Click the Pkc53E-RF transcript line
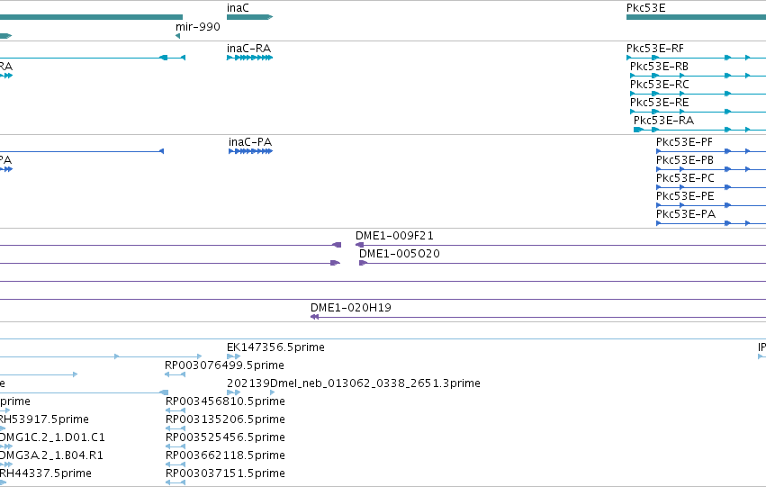 pos(696,58)
